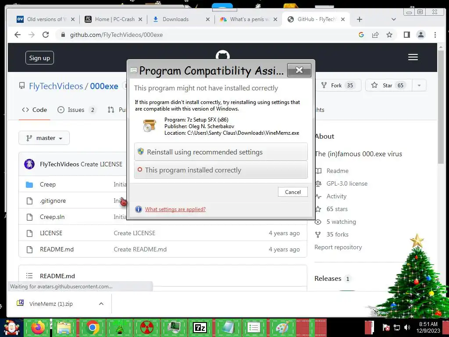Switch to the Old versions tab
The width and height of the screenshot is (449, 337).
46,19
